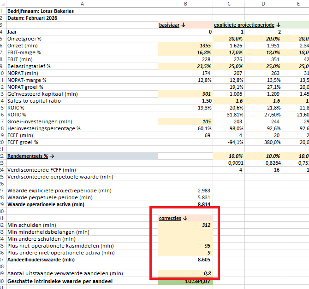Viewport: 309px width, 289px height.
Task: Click Waarde perpetuele periode value 5.831
Action: click(x=185, y=197)
